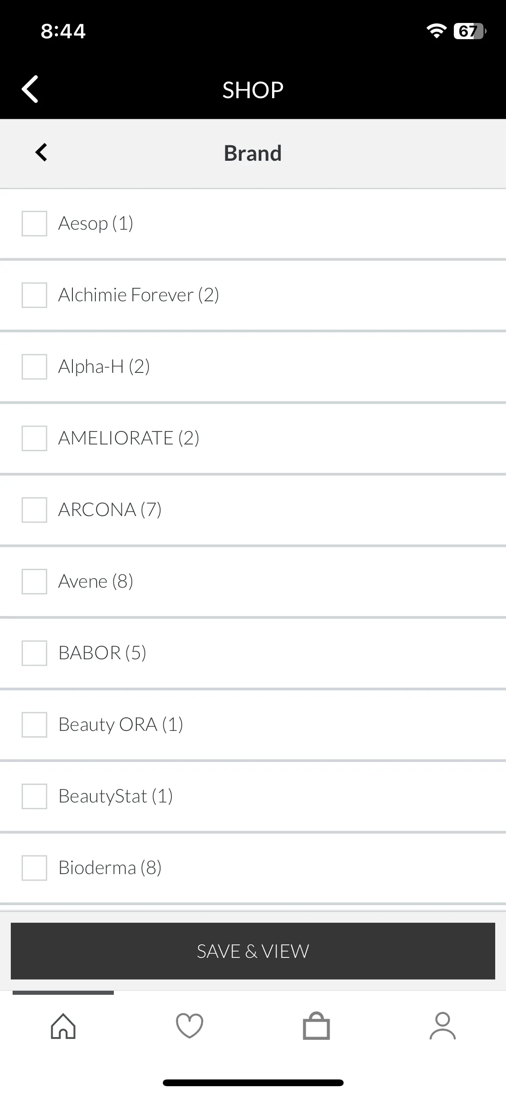This screenshot has height=1097, width=506.
Task: Check the ARCONA brand checkbox
Action: [x=34, y=510]
